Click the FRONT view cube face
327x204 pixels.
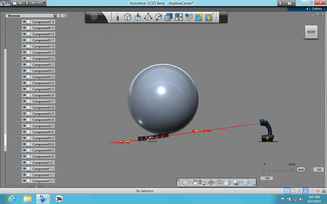311,32
